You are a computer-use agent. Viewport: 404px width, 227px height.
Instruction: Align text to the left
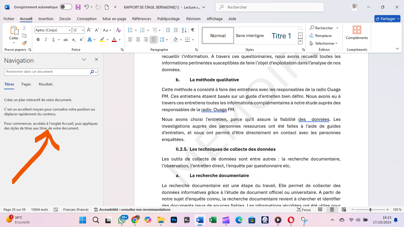click(x=130, y=40)
